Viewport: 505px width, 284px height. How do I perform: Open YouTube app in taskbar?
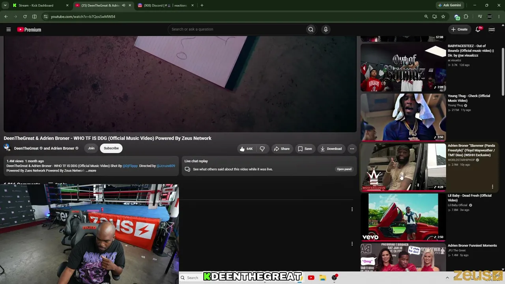[x=311, y=278]
